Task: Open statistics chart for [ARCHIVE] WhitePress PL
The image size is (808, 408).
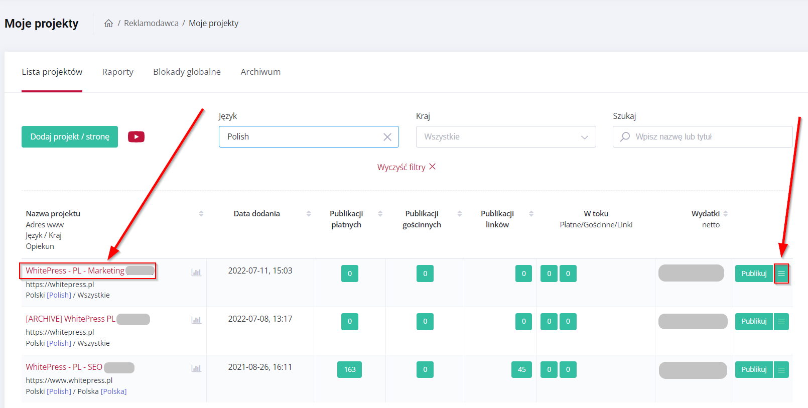Action: (x=196, y=320)
